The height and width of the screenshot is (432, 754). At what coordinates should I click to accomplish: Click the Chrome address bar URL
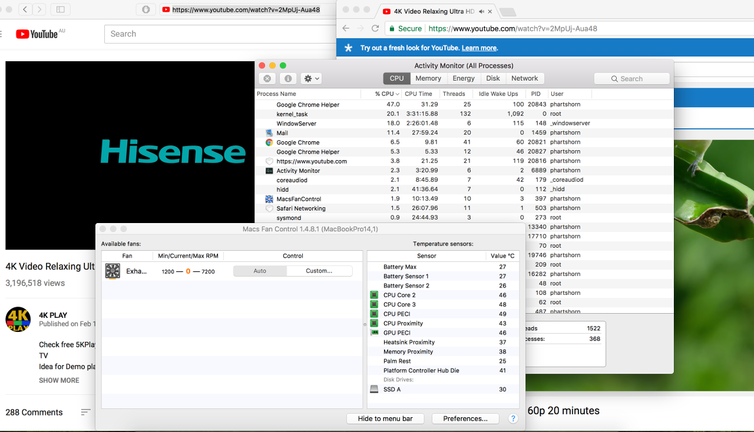pos(512,28)
